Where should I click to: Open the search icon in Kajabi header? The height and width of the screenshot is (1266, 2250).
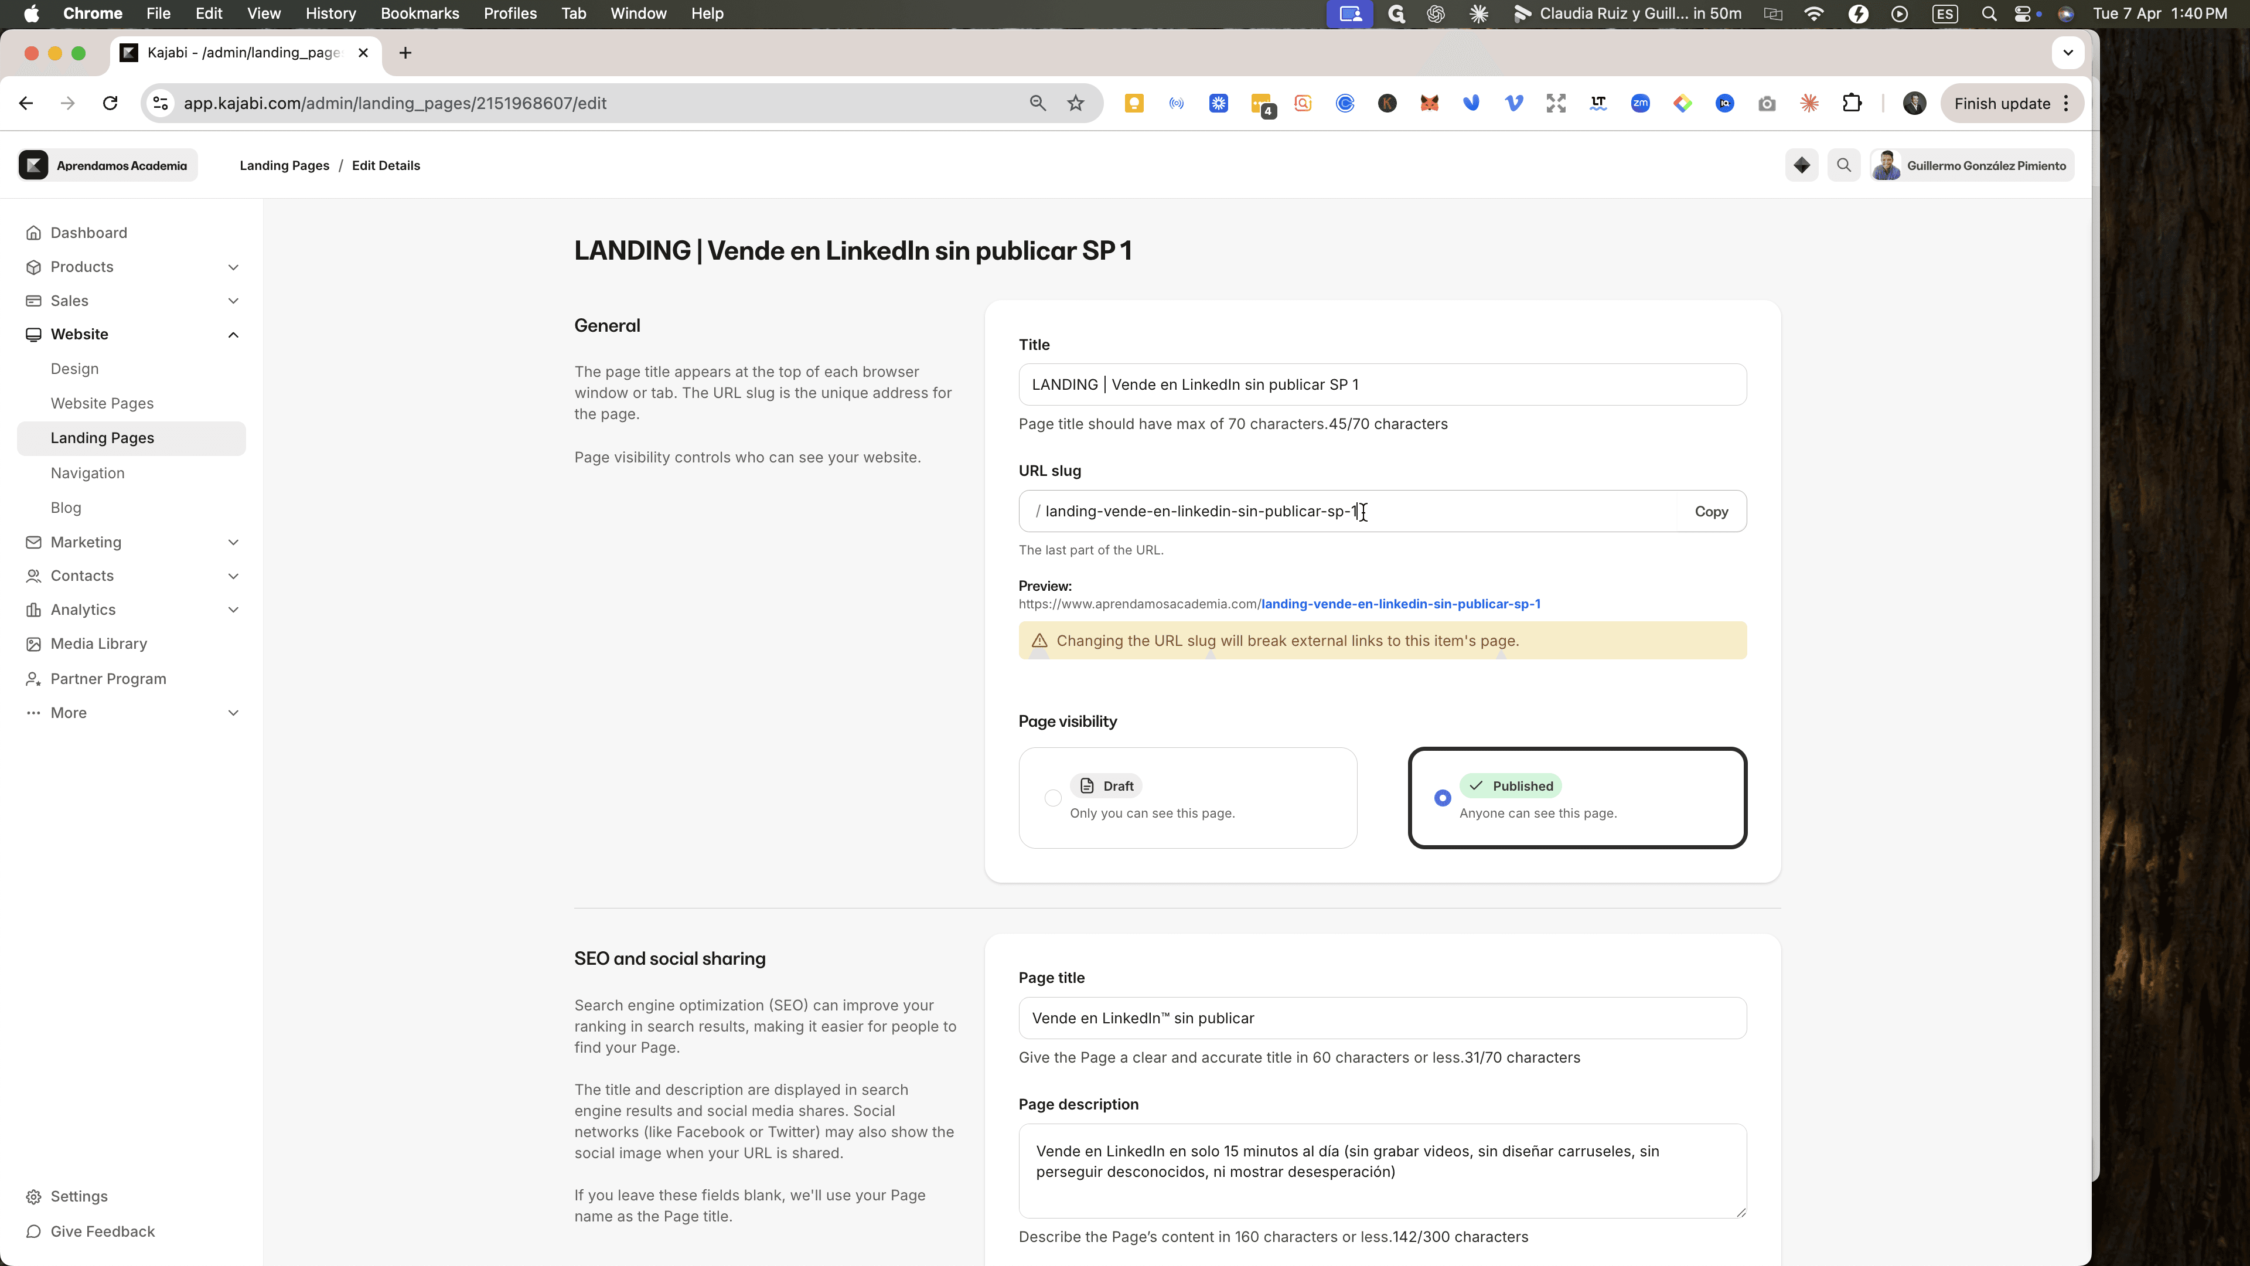click(x=1843, y=165)
